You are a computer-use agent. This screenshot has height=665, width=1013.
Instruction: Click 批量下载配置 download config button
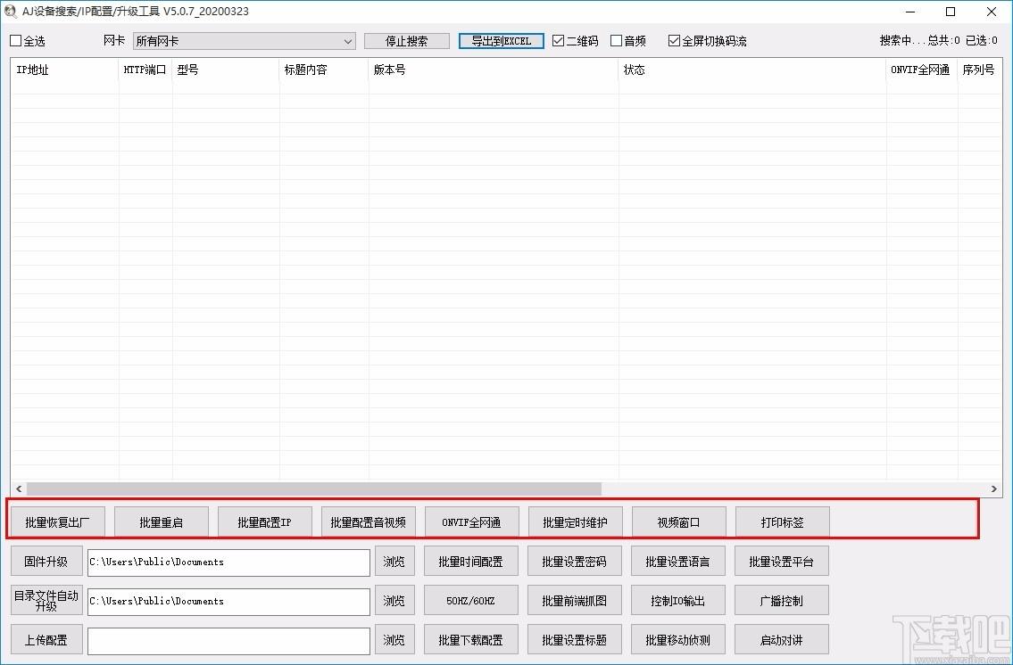471,640
